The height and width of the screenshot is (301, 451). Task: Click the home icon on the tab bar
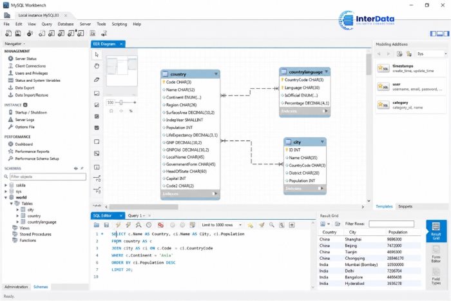[x=7, y=15]
